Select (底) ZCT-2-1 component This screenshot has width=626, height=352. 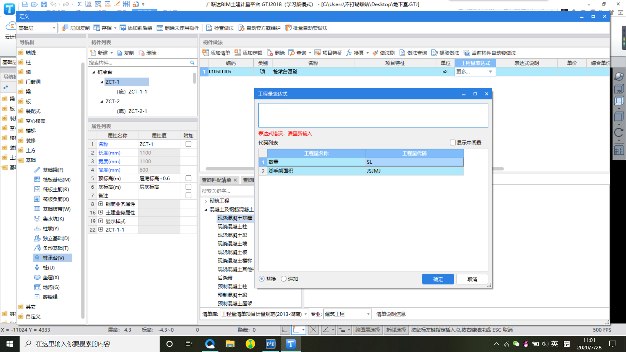tap(132, 111)
